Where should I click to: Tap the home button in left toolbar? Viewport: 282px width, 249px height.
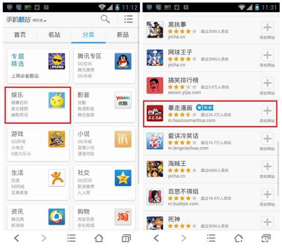pyautogui.click(x=99, y=238)
